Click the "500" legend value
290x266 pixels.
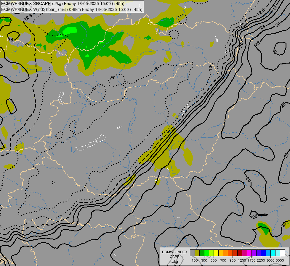214,260
